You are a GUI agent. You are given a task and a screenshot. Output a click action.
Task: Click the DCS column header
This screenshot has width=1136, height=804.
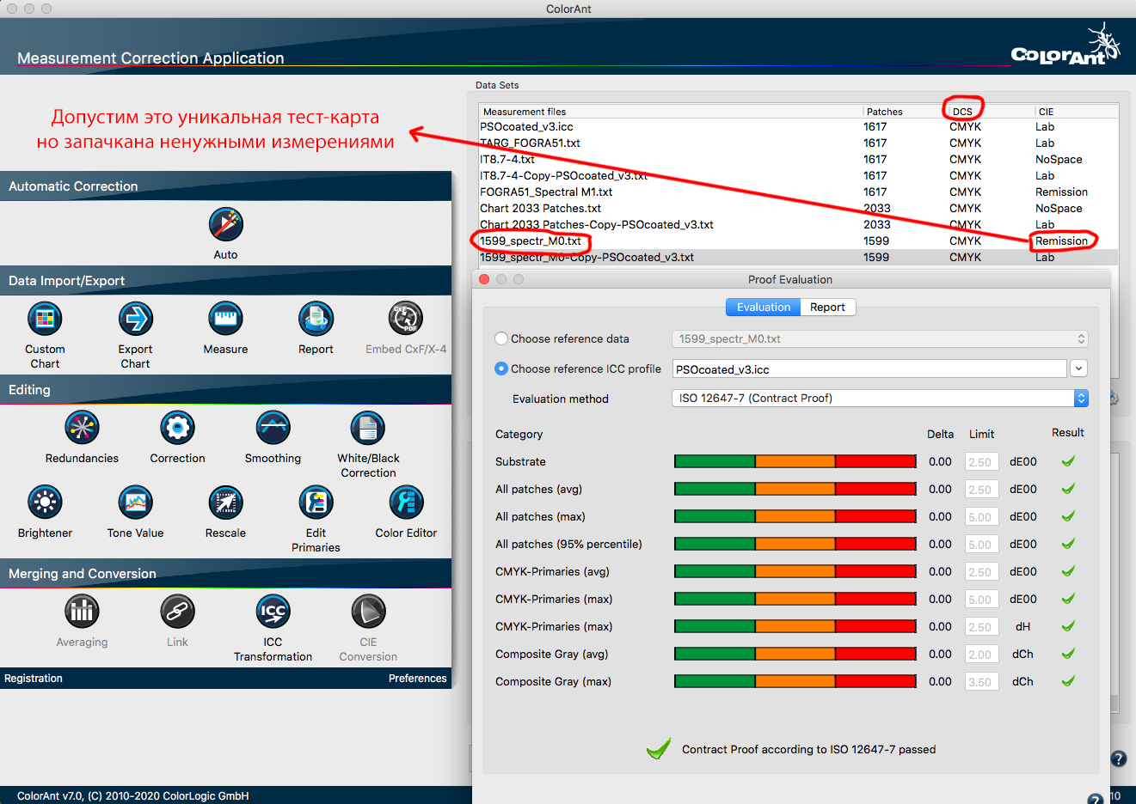(991, 112)
